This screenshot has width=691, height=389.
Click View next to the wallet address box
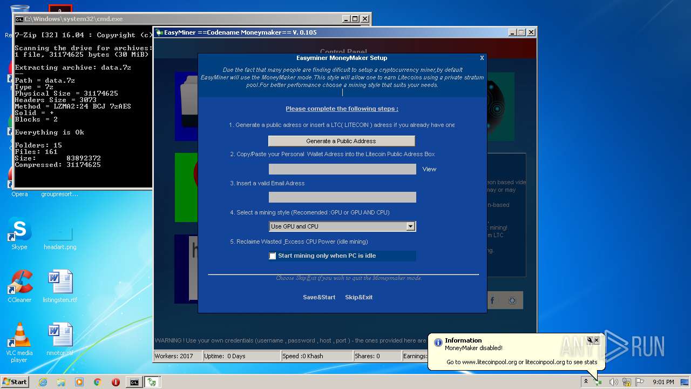pos(429,169)
